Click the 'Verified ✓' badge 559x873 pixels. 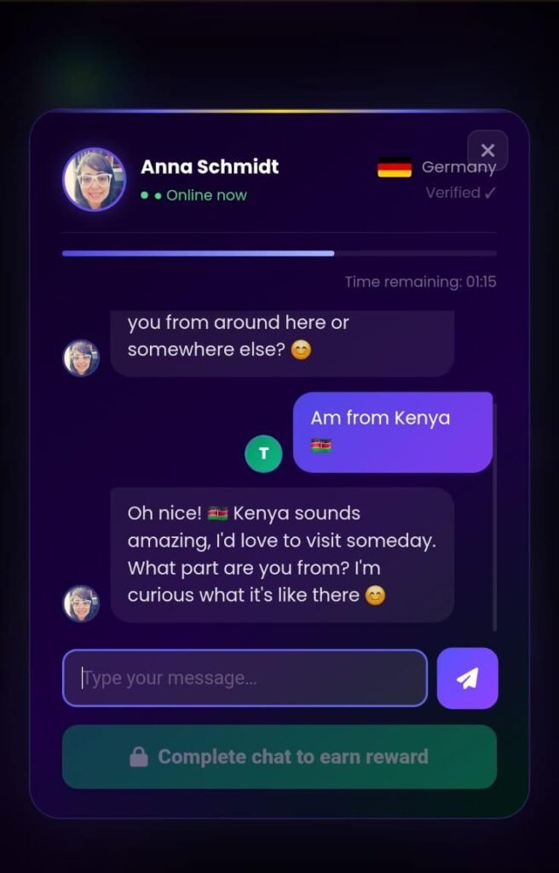460,193
